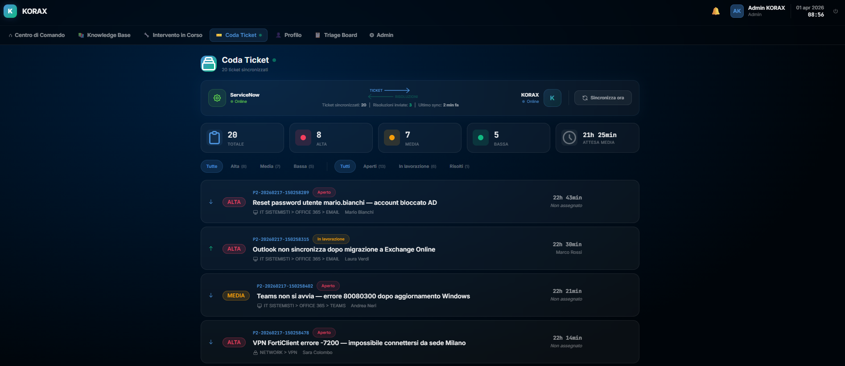845x366 pixels.
Task: Click NETWORK > VPN category path
Action: [278, 353]
